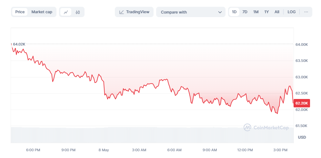Show the All time range
The width and height of the screenshot is (321, 158).
point(277,12)
